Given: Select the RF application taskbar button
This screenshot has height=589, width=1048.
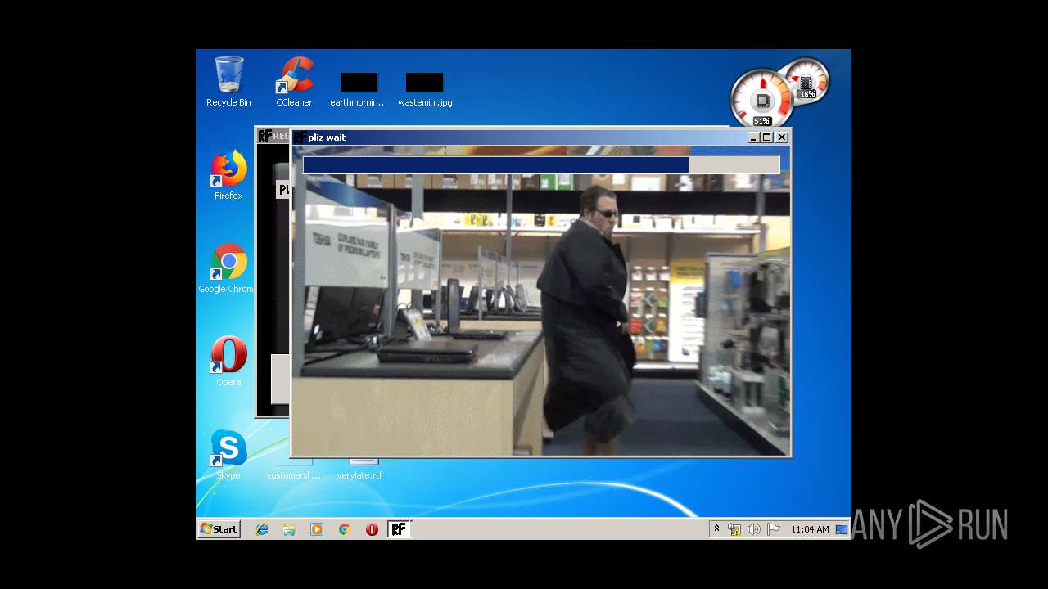Looking at the screenshot, I should [399, 529].
